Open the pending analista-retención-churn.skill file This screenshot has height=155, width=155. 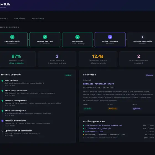pyautogui.click(x=102, y=138)
